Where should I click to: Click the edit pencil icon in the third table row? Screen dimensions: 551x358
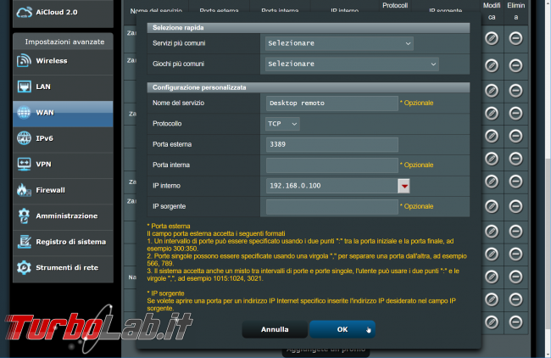492,91
